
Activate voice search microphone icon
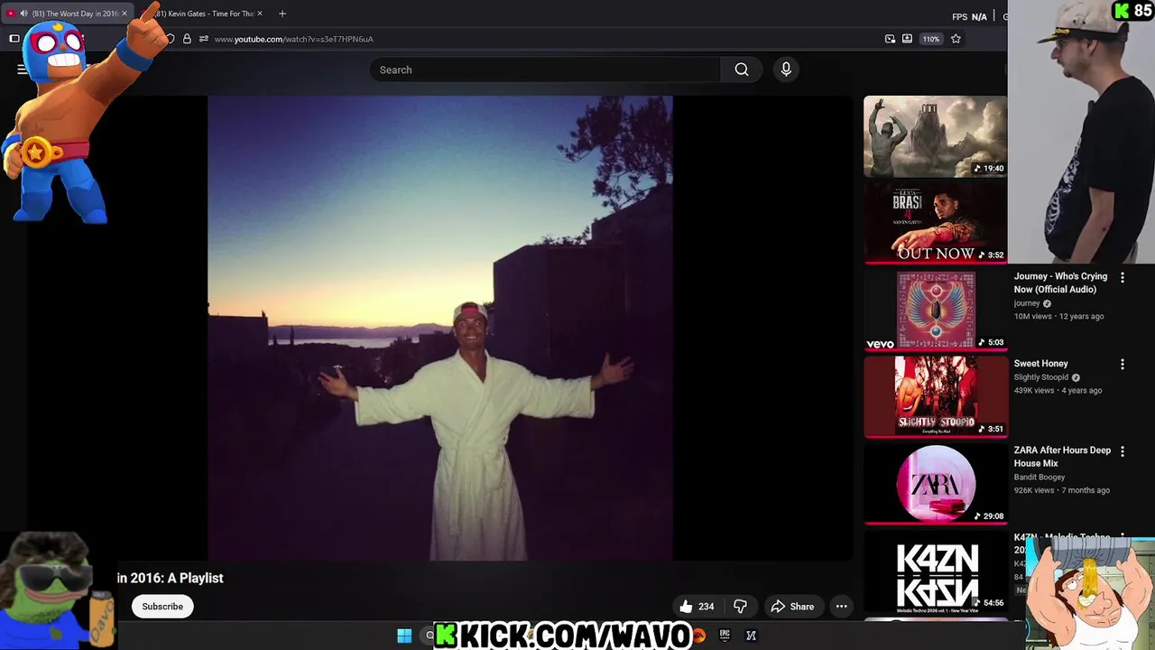(786, 70)
